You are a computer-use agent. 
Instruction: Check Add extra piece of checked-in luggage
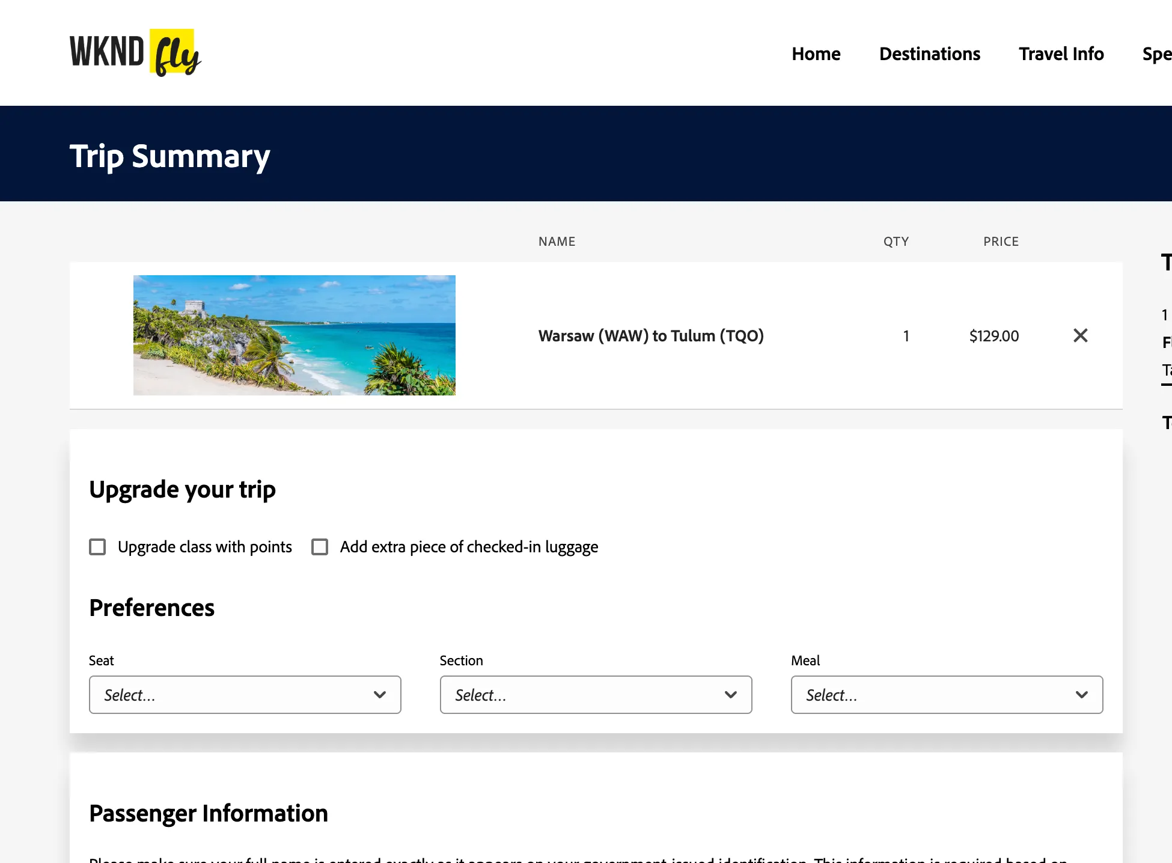click(320, 547)
